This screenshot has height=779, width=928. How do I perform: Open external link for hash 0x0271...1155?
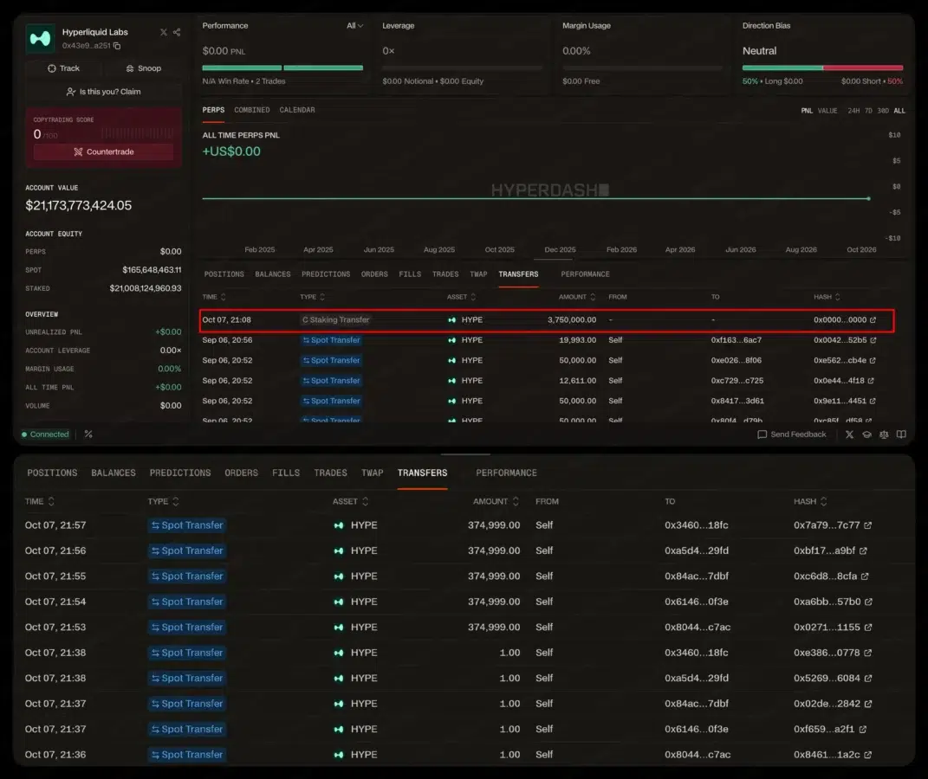tap(867, 628)
